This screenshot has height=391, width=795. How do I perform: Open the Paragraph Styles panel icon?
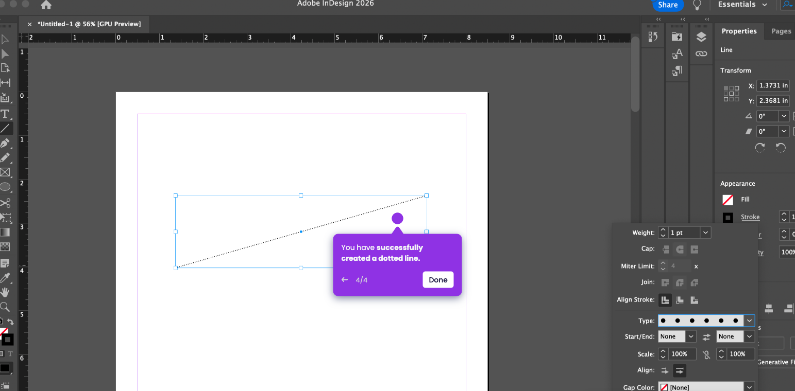677,71
